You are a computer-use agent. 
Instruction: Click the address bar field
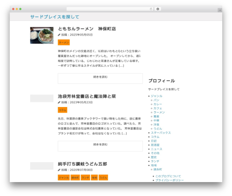tap(110, 9)
